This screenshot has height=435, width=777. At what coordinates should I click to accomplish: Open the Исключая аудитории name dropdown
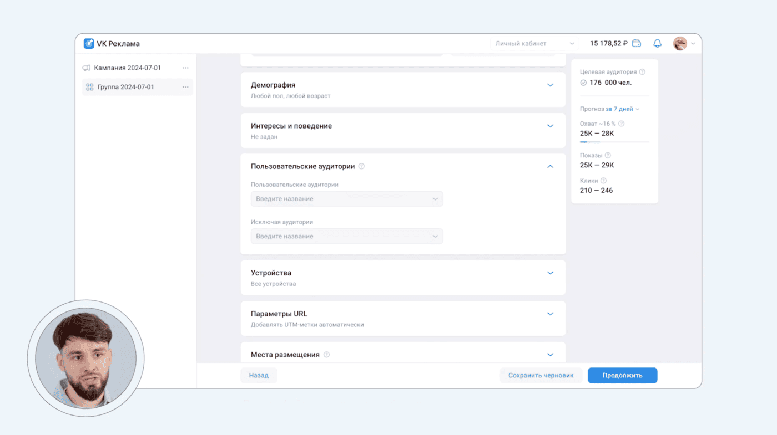pyautogui.click(x=347, y=236)
